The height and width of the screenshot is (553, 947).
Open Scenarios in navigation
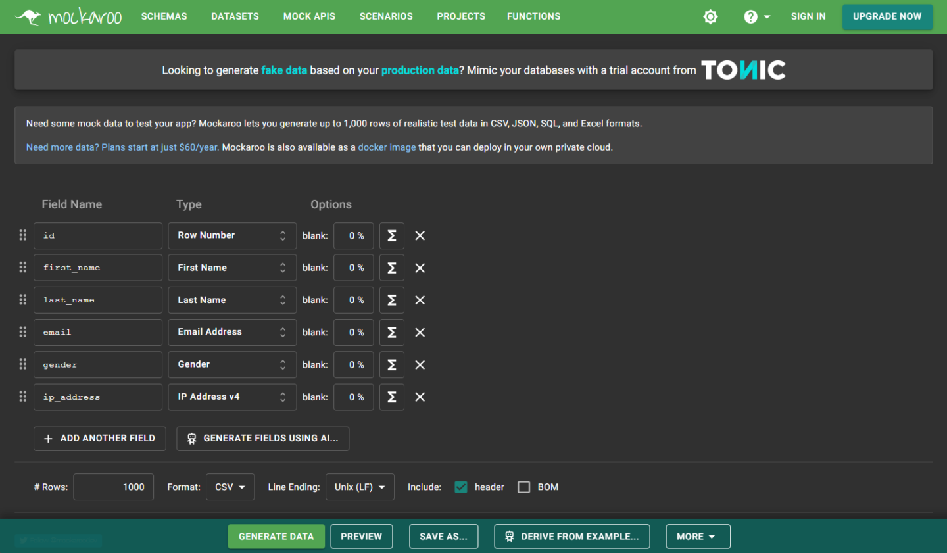pyautogui.click(x=386, y=16)
